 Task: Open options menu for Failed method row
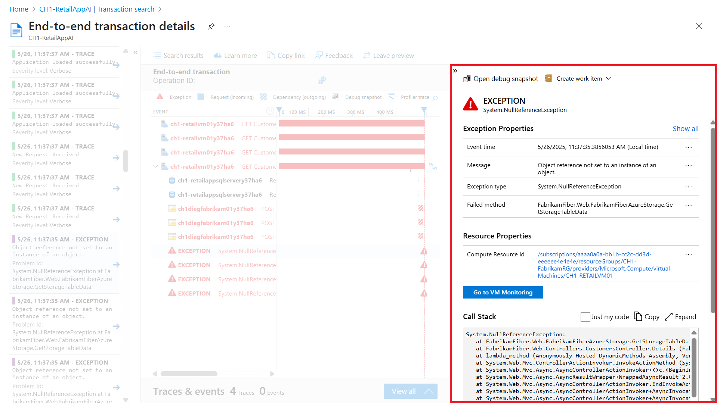689,205
